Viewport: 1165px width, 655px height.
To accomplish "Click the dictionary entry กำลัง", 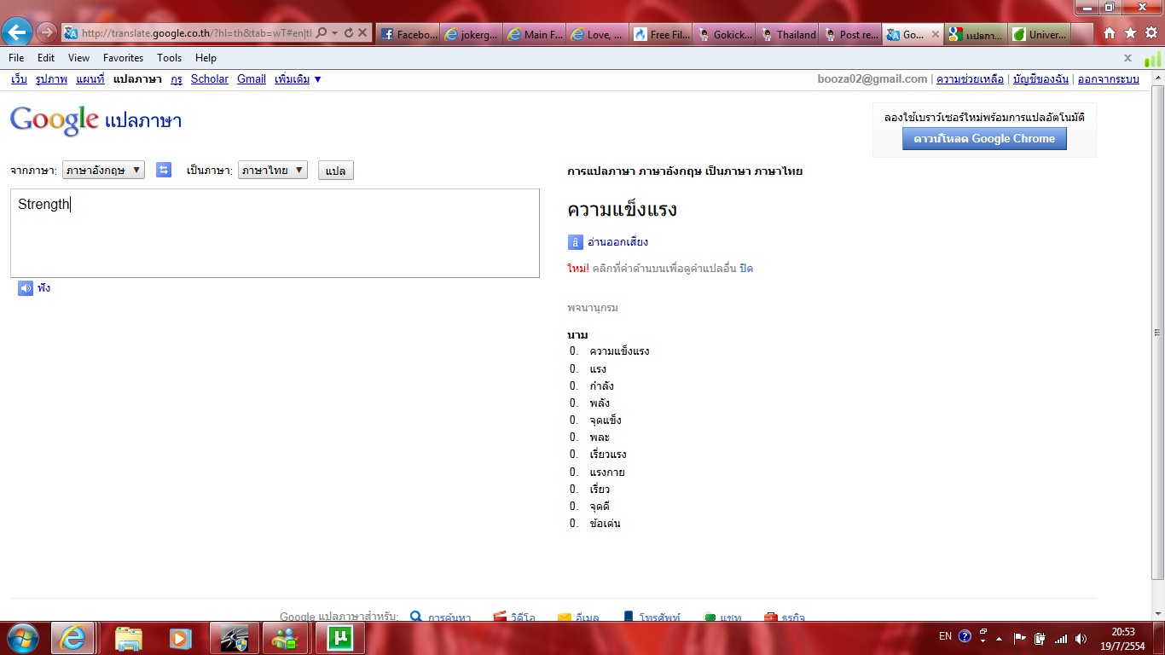I will coord(601,386).
